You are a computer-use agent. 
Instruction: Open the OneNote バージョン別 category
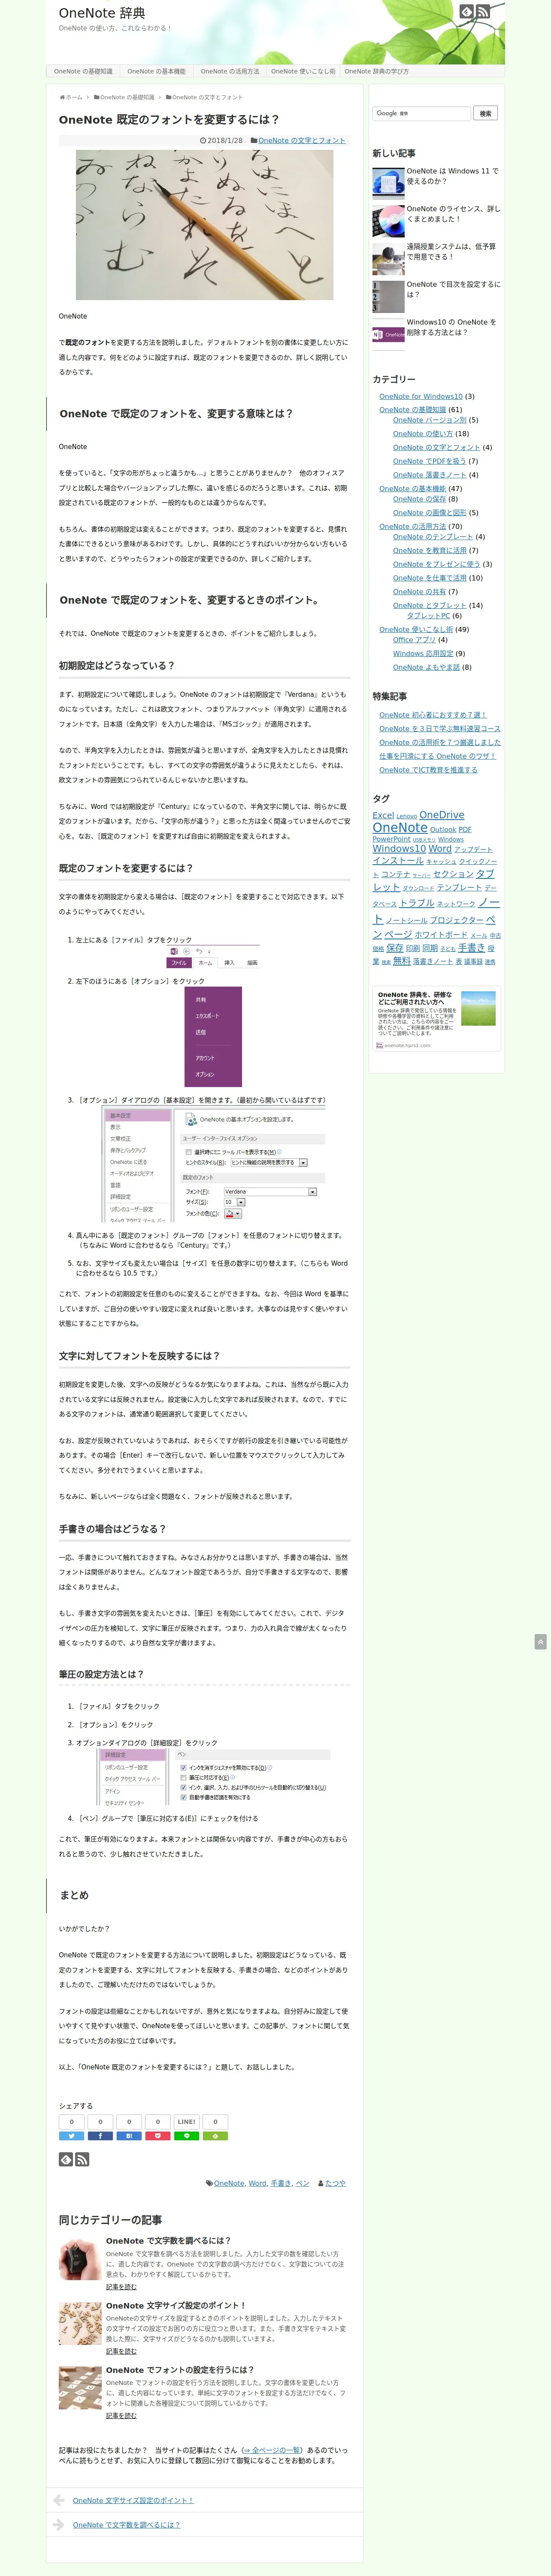pyautogui.click(x=430, y=420)
